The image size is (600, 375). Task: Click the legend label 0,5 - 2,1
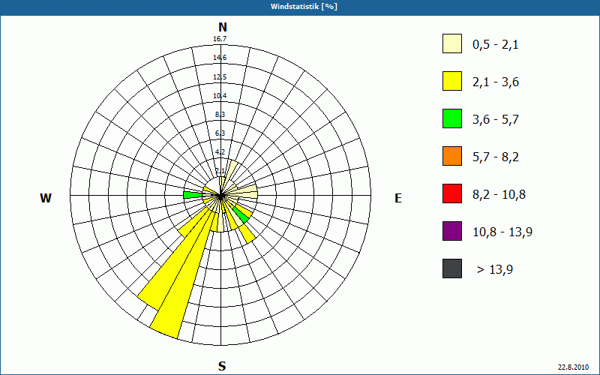496,45
